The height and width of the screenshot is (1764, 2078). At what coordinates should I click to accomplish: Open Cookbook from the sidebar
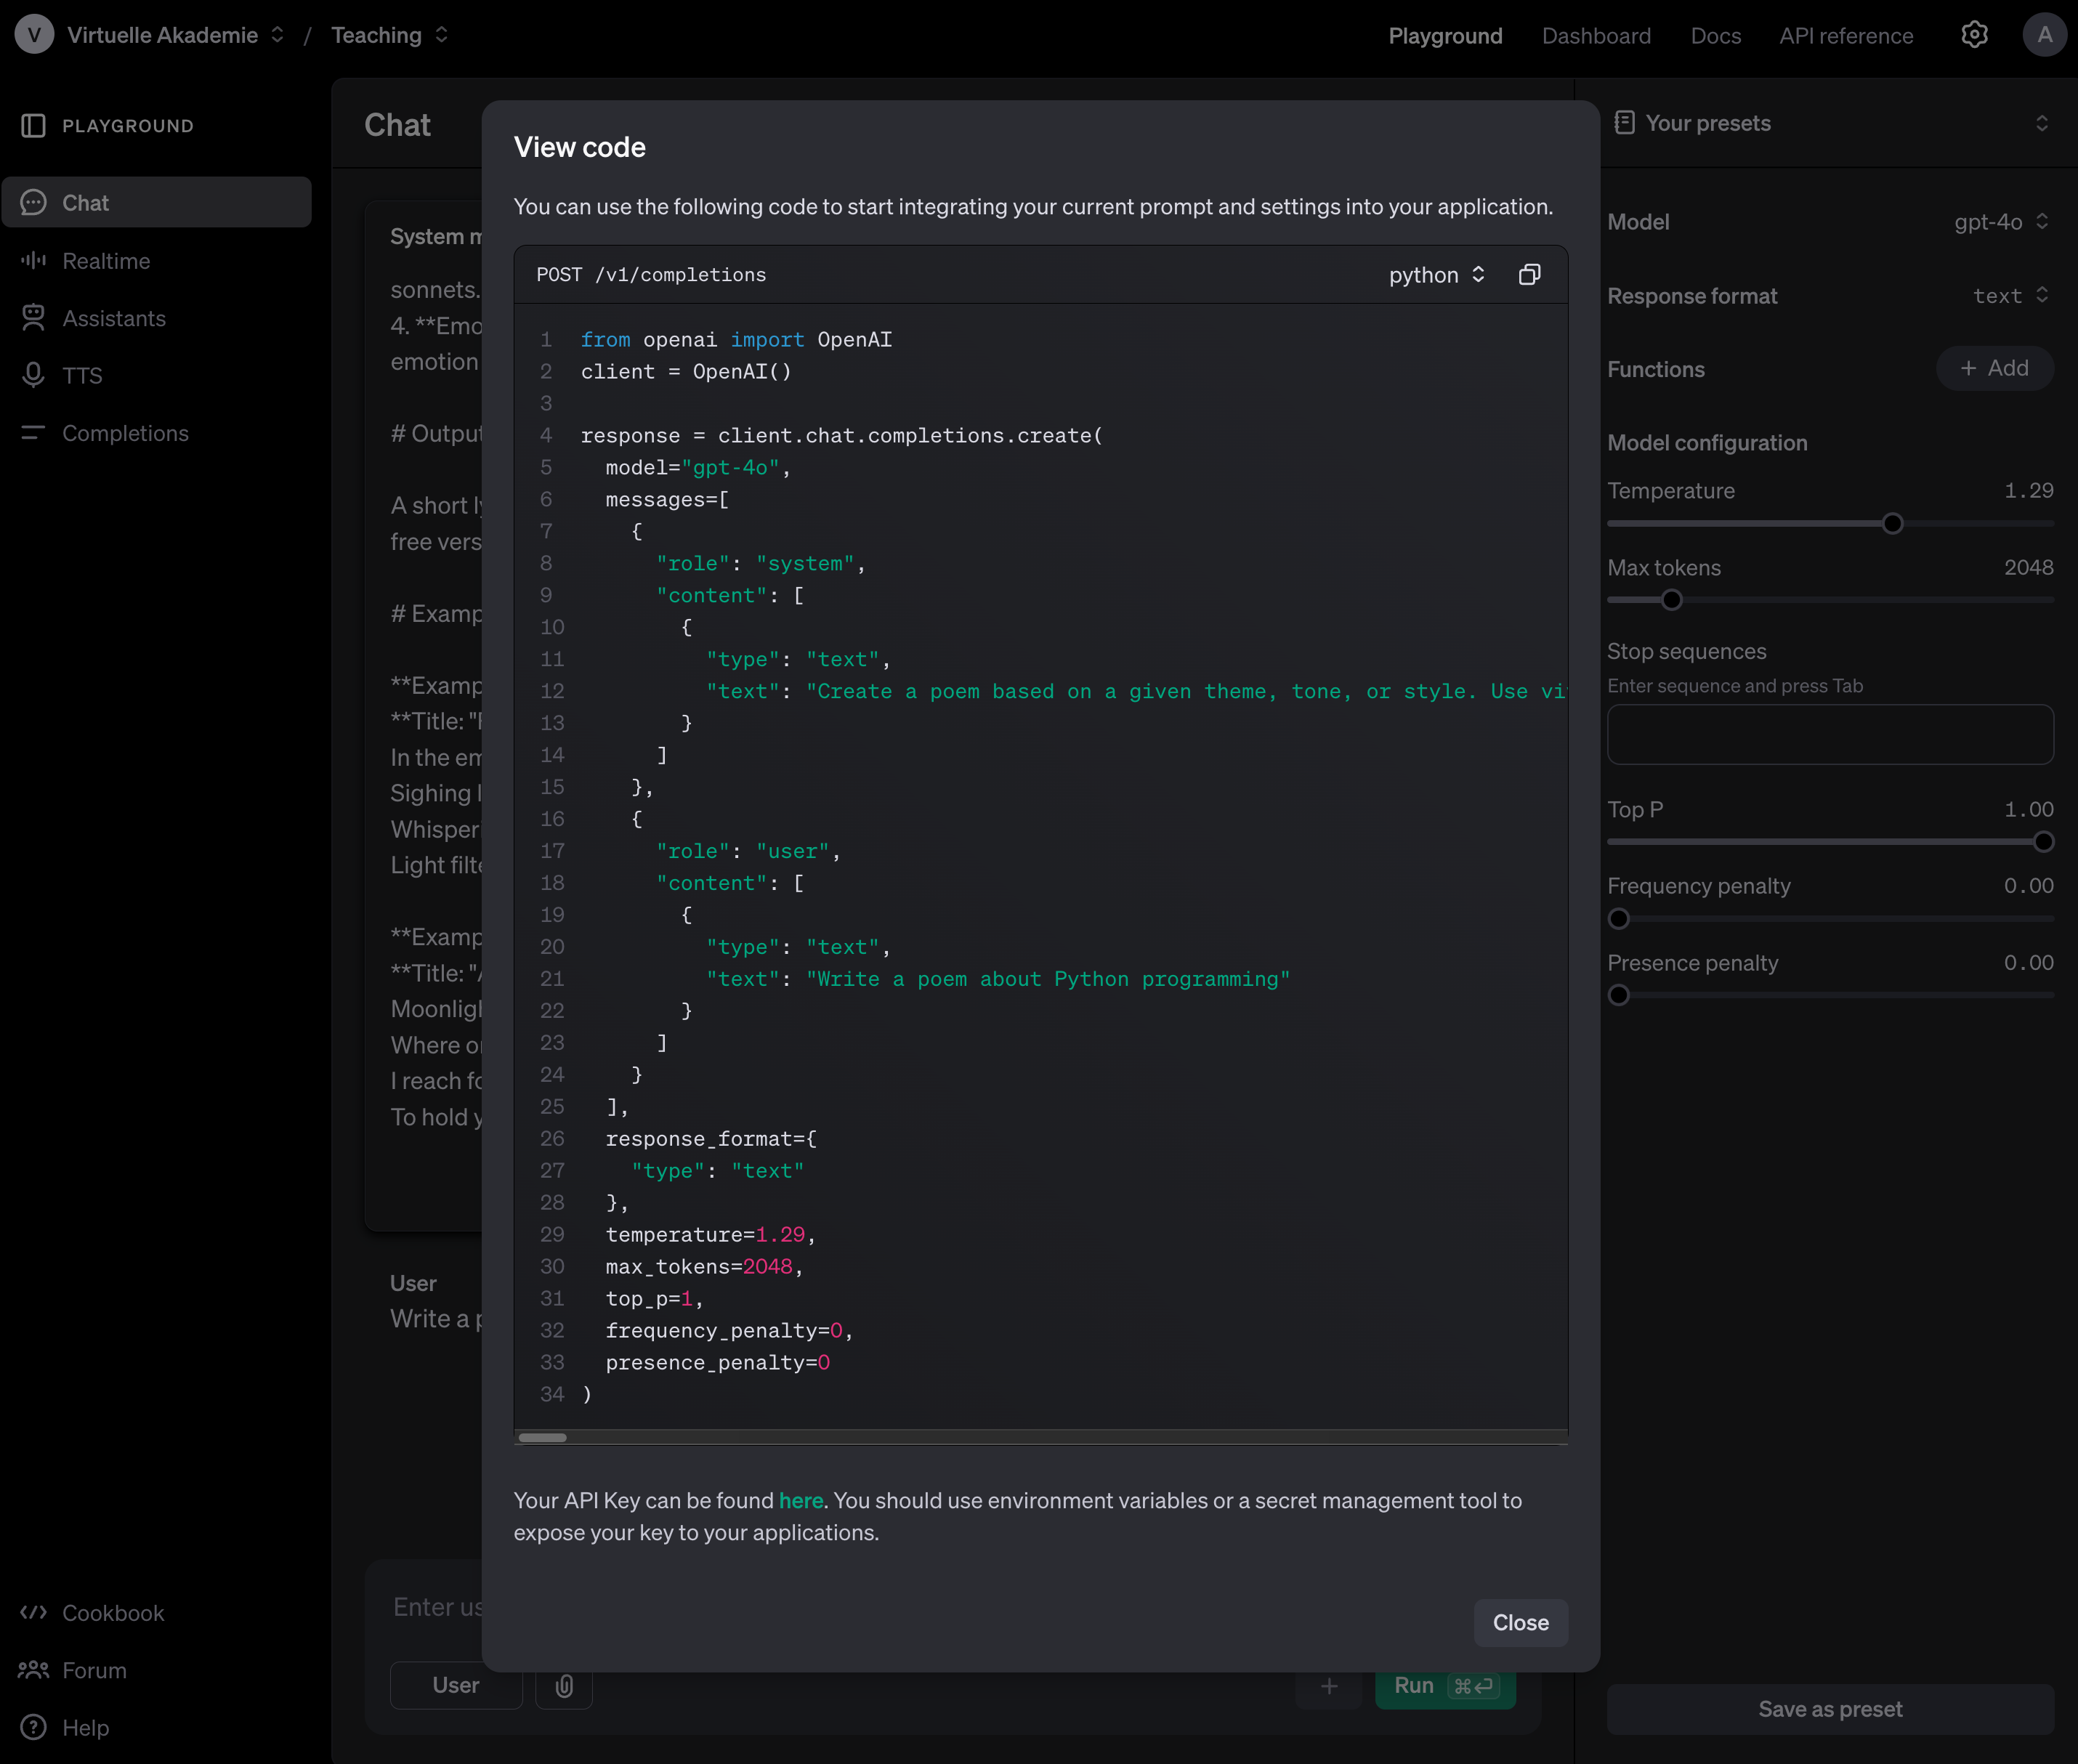[113, 1613]
